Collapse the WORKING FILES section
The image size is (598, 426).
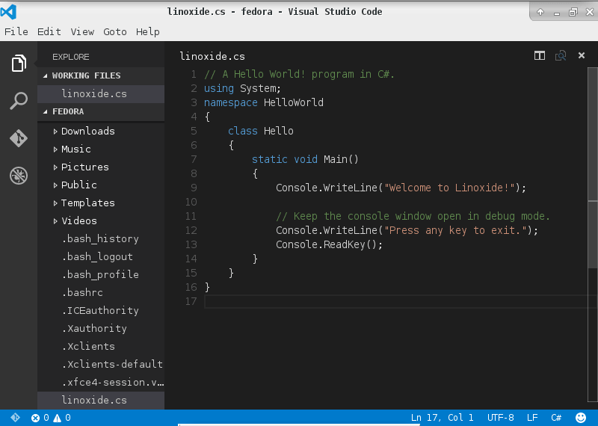pyautogui.click(x=85, y=75)
